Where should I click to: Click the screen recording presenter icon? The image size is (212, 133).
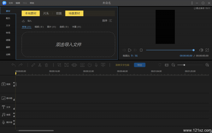(x=103, y=65)
